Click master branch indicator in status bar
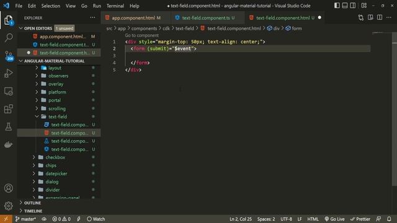 pos(25,219)
